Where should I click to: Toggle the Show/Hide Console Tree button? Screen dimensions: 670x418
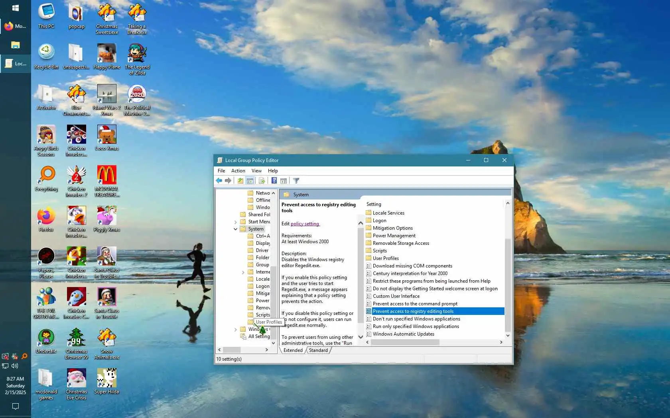pos(250,181)
